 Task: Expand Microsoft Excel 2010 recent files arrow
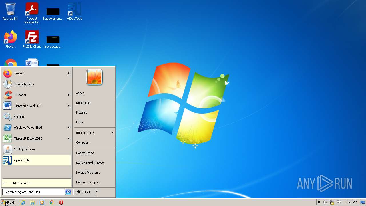coord(69,138)
